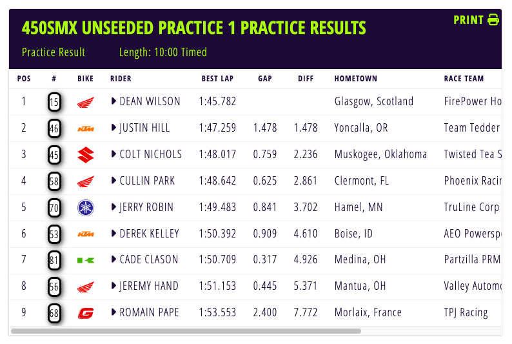The width and height of the screenshot is (512, 344).
Task: Click the HOMETOWN column header
Action: [x=355, y=79]
